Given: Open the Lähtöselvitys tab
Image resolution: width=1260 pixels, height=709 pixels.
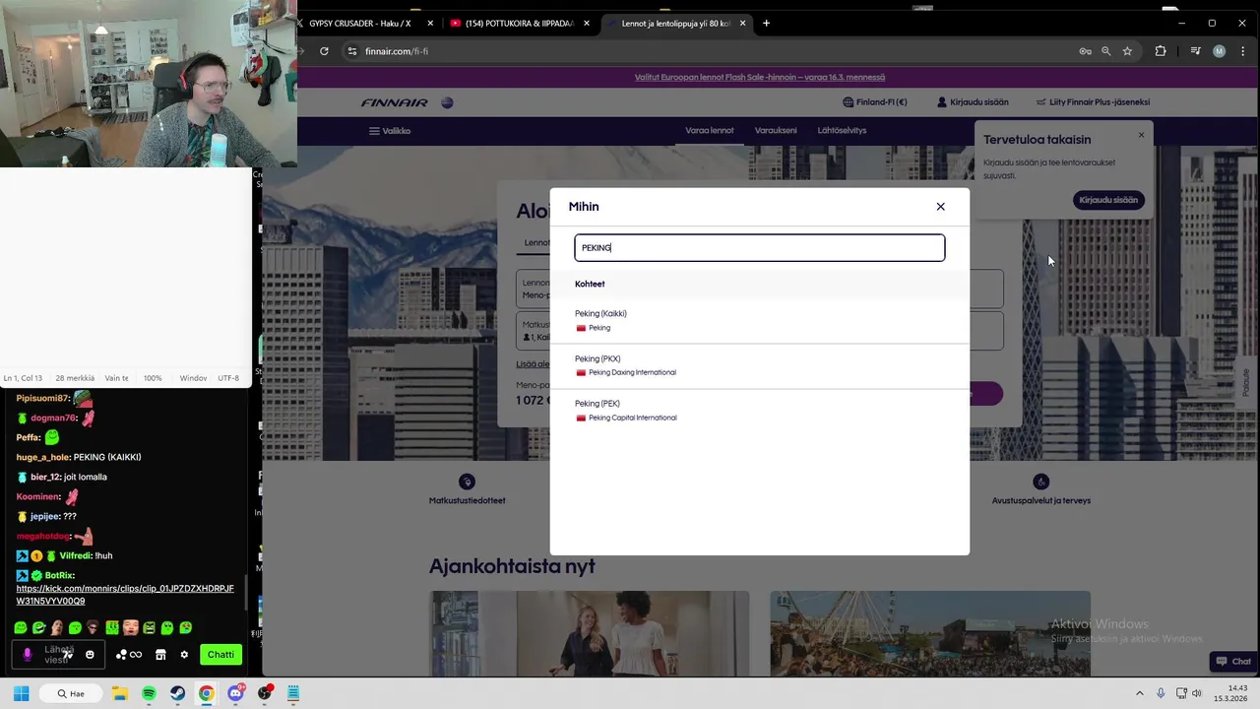Looking at the screenshot, I should [x=842, y=130].
